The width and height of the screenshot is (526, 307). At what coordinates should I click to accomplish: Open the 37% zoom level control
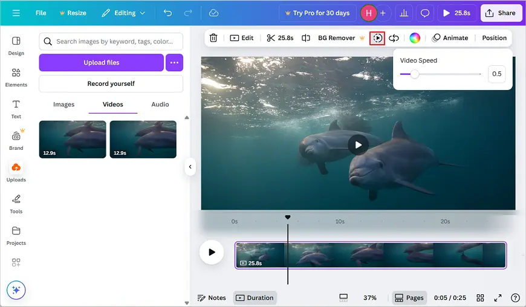coord(370,297)
